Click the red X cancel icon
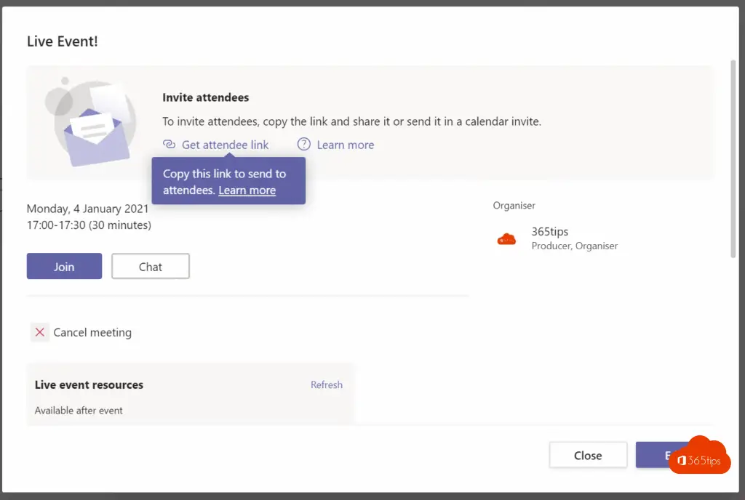This screenshot has width=745, height=500. (x=40, y=332)
